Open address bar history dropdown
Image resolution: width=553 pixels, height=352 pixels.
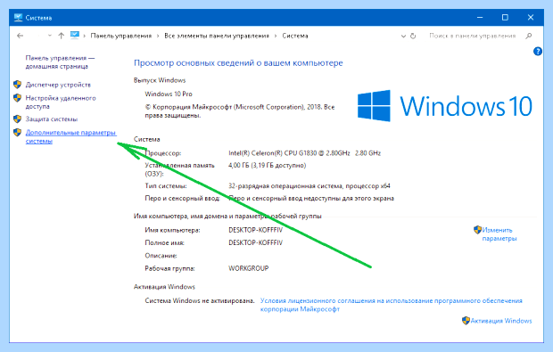[403, 36]
